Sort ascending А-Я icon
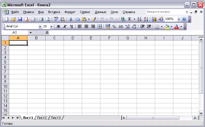Viewport: 205px width, 127px height. pos(139,19)
